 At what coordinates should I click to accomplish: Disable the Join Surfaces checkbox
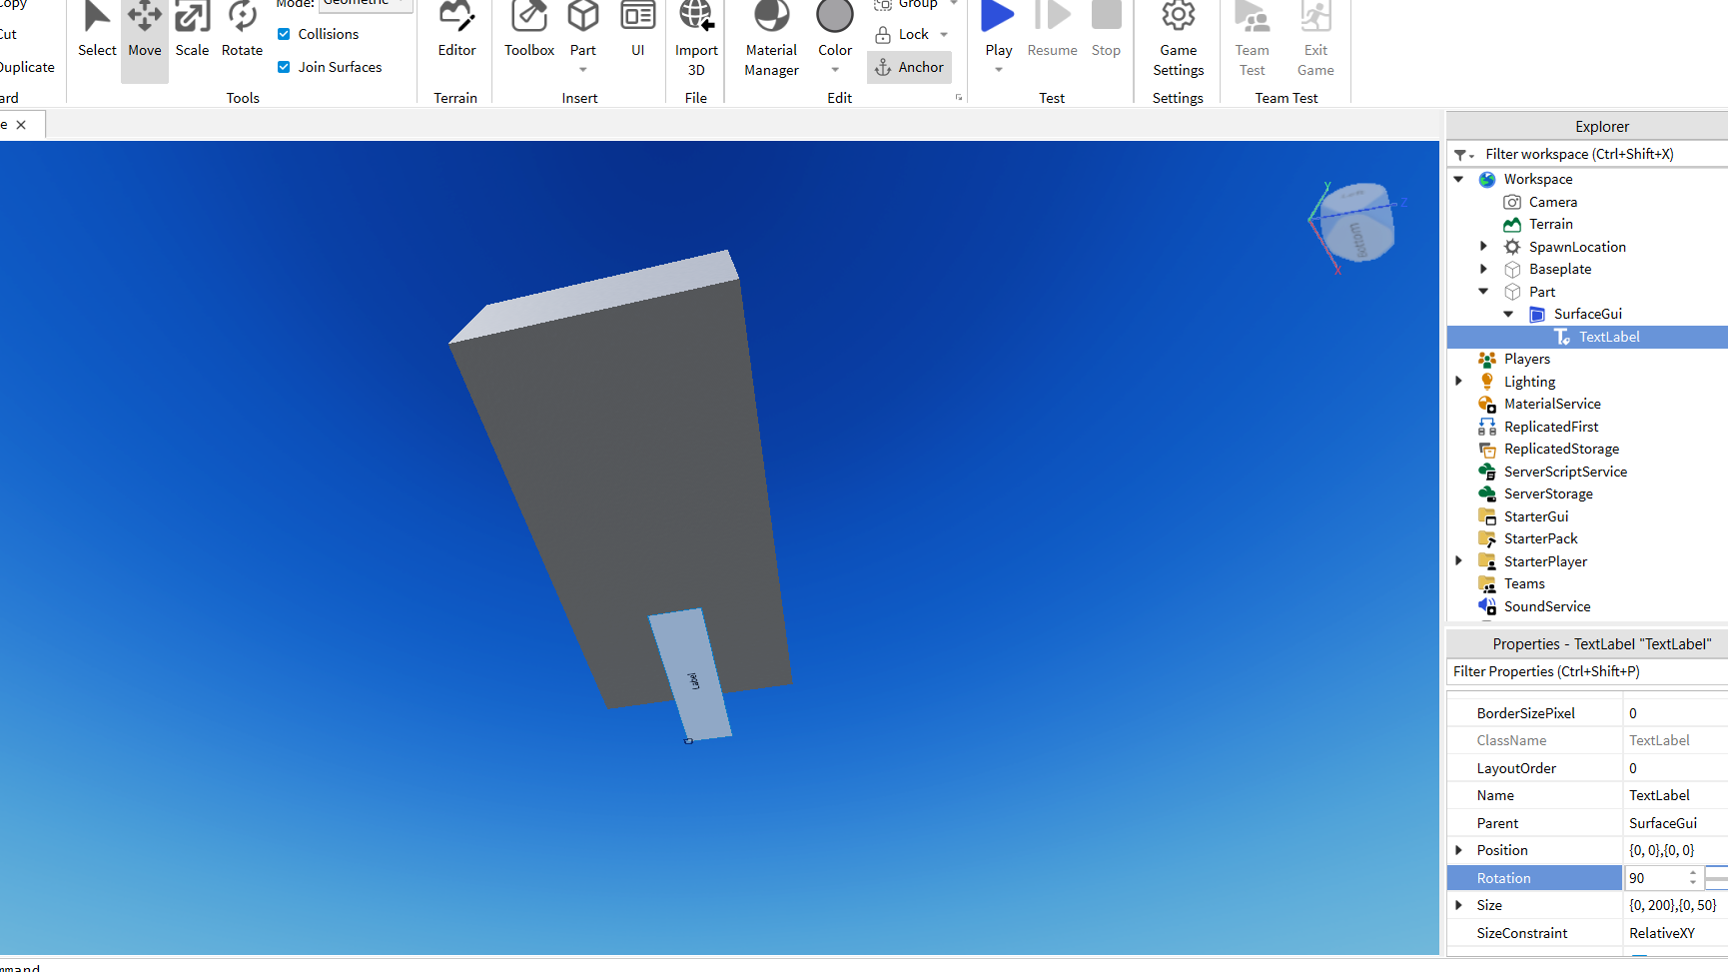284,67
